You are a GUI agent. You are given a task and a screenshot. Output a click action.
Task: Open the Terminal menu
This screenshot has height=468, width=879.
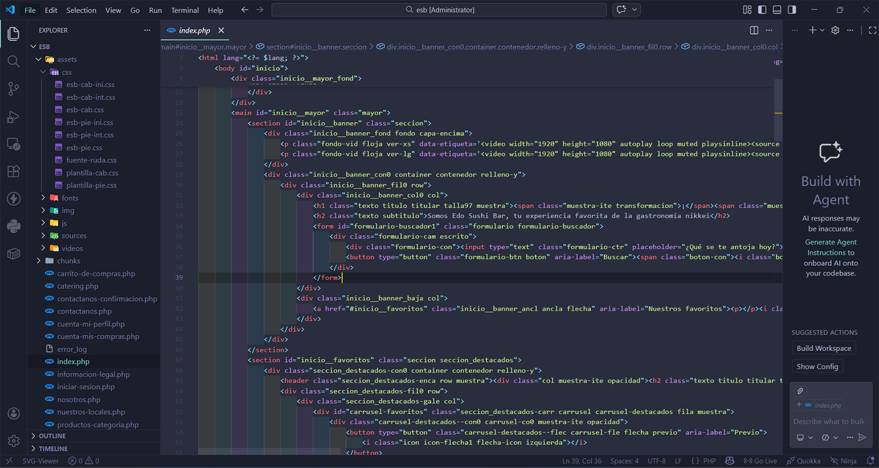point(185,10)
